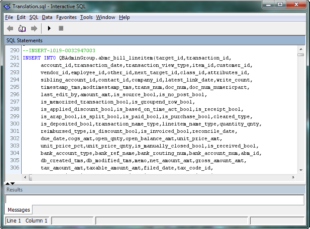Open the Data menu
Image resolution: width=310 pixels, height=229 pixels.
pyautogui.click(x=47, y=17)
